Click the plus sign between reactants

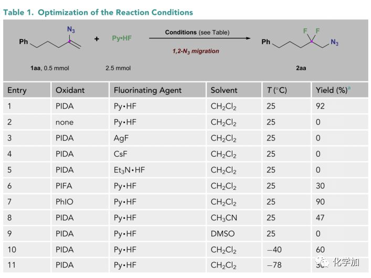[97, 39]
